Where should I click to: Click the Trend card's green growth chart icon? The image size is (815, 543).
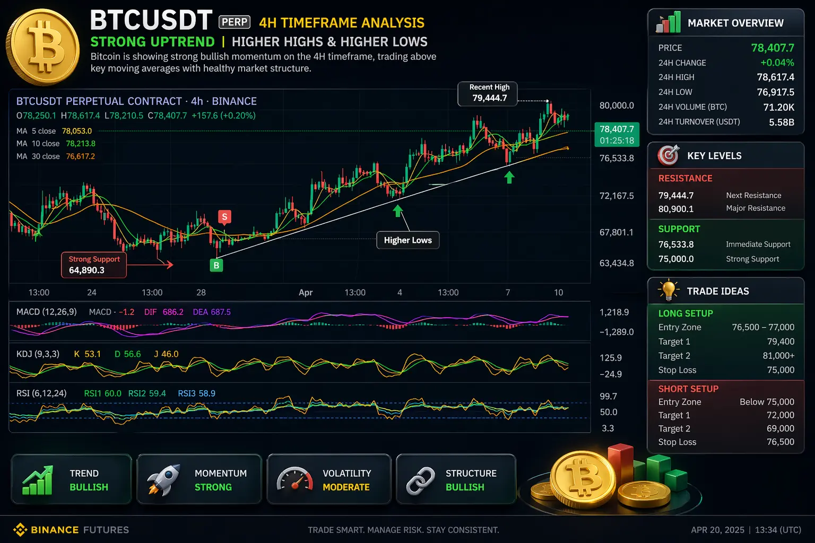coord(38,480)
